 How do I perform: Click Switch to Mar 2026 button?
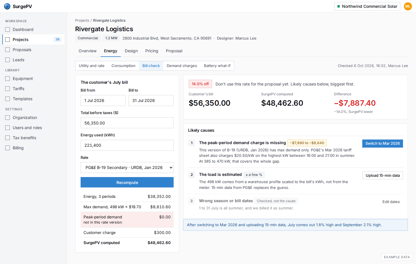point(382,144)
